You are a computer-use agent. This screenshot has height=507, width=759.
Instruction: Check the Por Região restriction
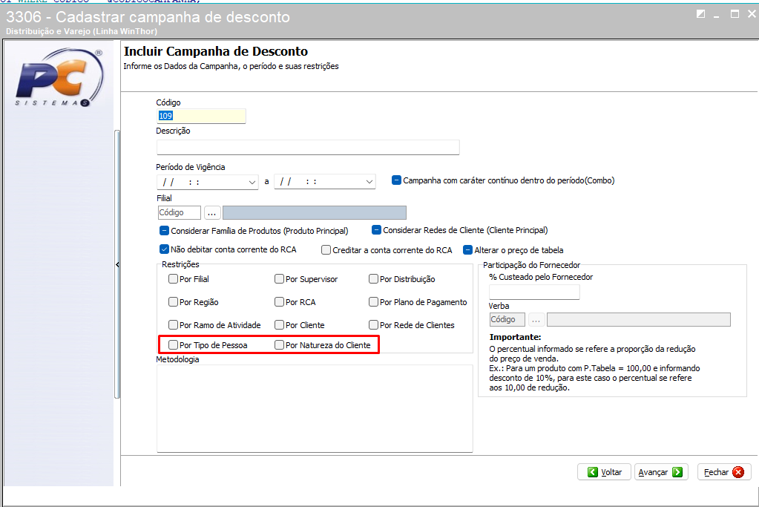(173, 301)
